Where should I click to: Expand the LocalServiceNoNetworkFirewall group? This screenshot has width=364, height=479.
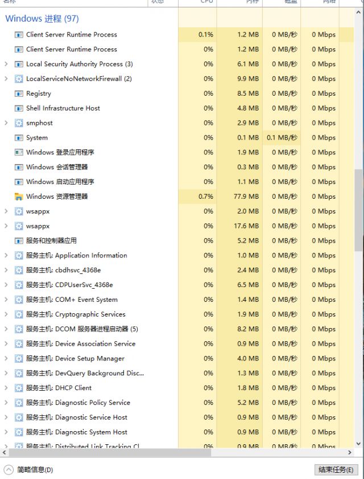pos(6,79)
